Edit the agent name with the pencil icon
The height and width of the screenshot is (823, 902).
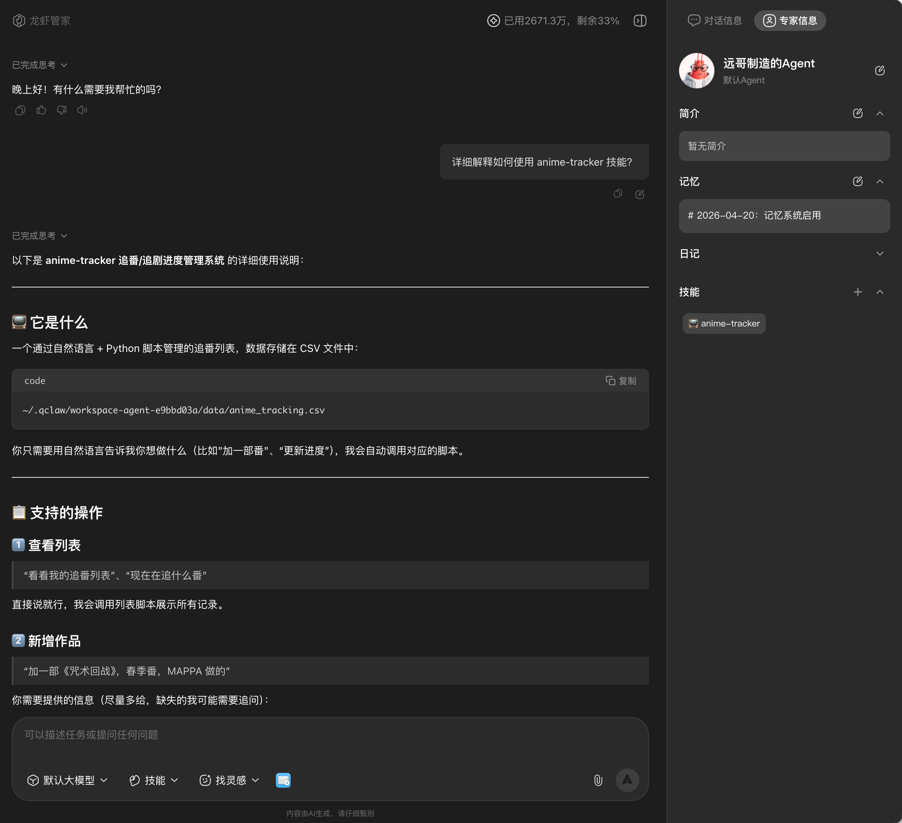[x=879, y=70]
